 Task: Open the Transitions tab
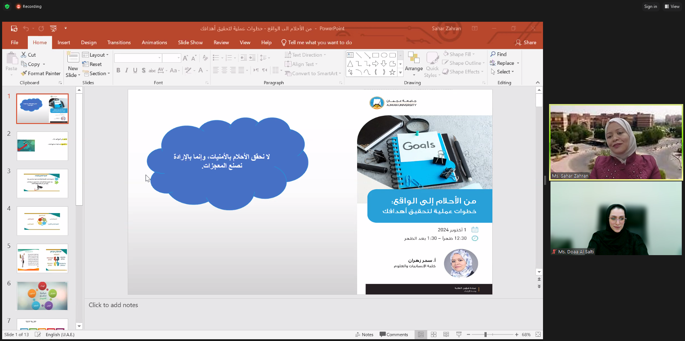[119, 42]
